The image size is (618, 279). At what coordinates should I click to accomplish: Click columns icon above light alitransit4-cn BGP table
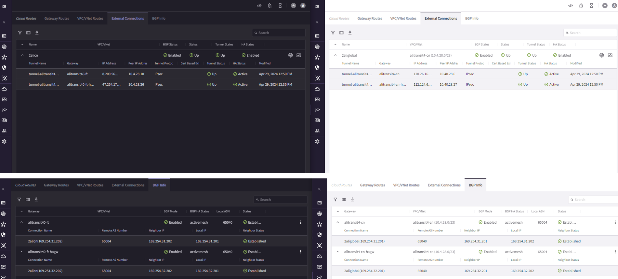coord(344,199)
